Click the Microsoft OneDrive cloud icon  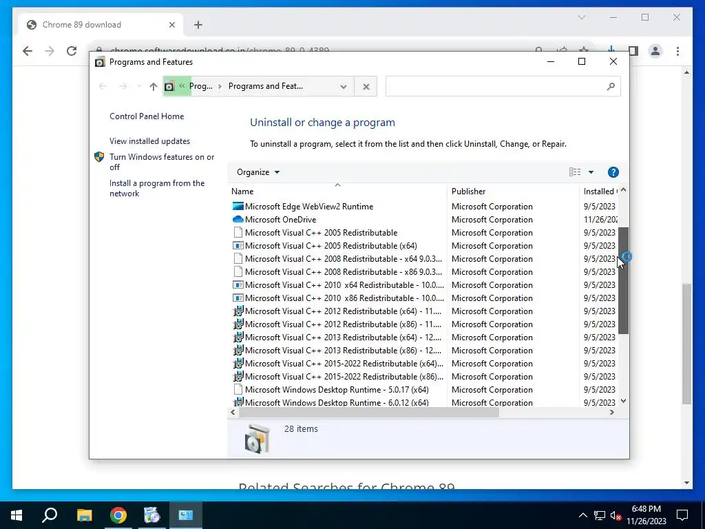point(238,220)
